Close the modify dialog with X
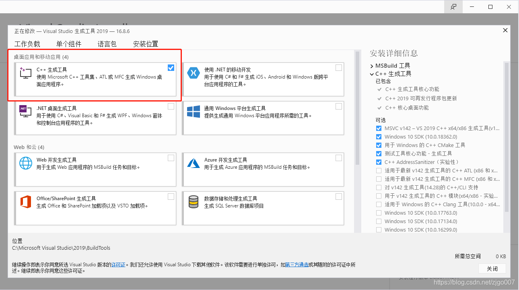The height and width of the screenshot is (290, 519). pyautogui.click(x=505, y=30)
